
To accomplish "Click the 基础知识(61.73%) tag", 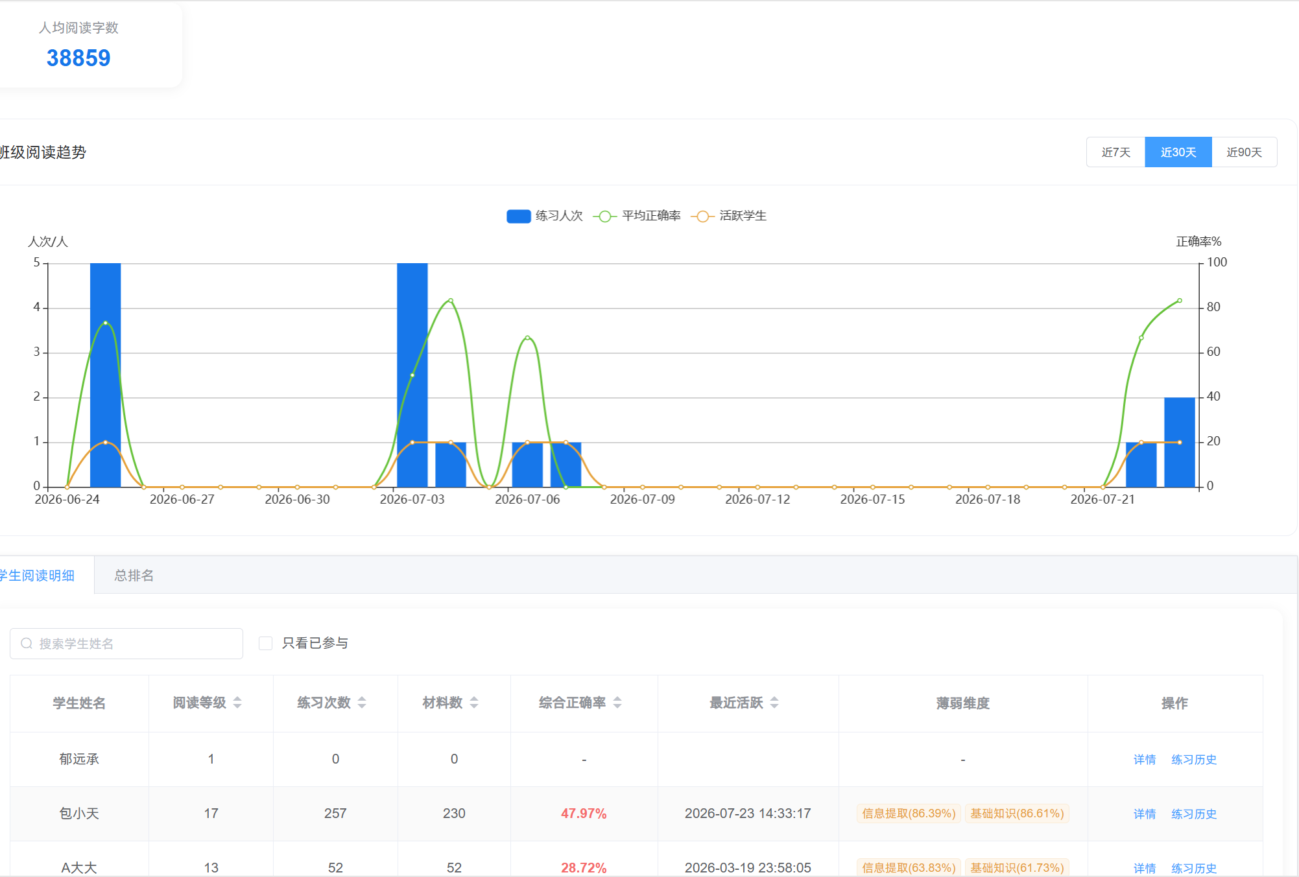I will pos(1017,868).
